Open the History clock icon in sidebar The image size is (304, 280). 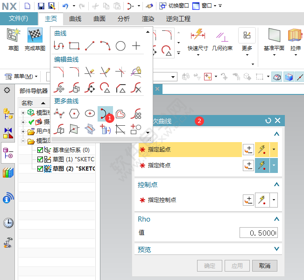click(x=8, y=223)
